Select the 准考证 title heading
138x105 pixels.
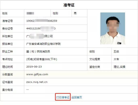[69, 5]
